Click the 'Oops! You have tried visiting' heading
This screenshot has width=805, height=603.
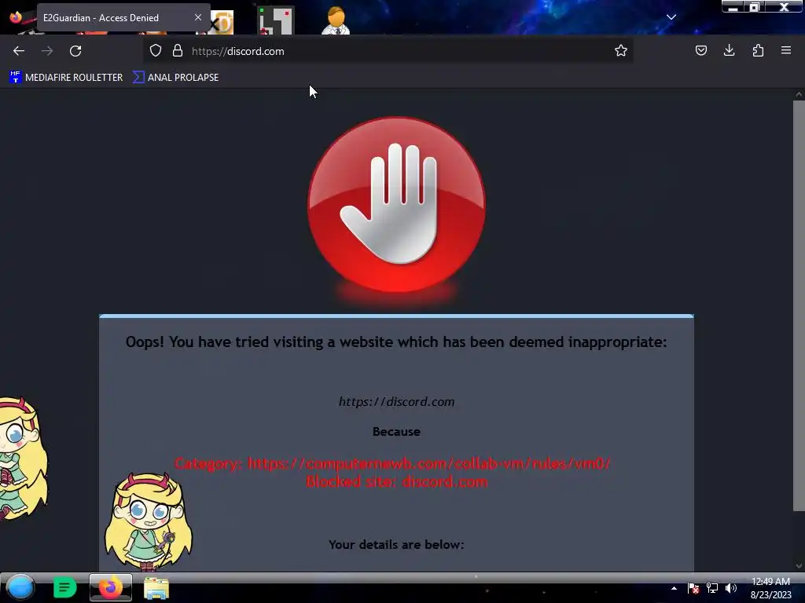click(396, 342)
